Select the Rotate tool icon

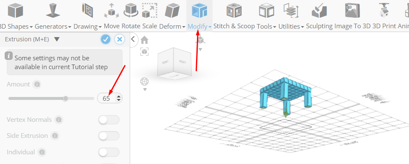(x=131, y=11)
